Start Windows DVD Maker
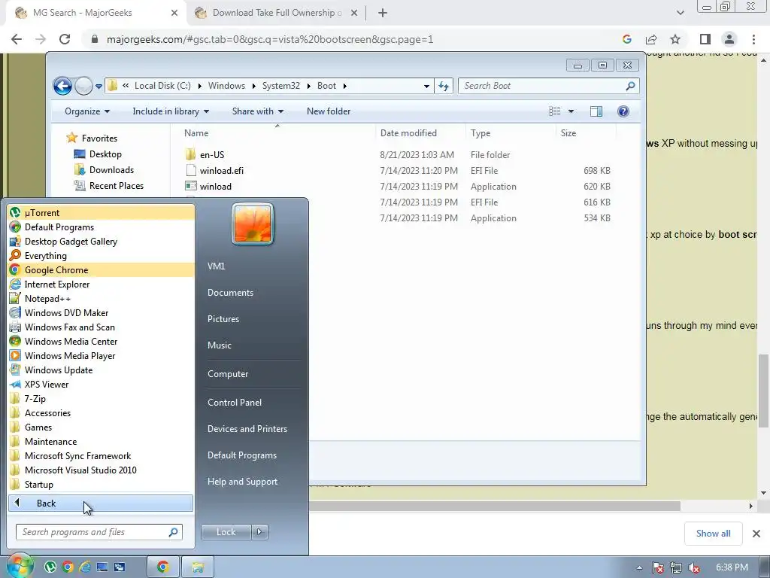The image size is (770, 578). click(x=102, y=312)
